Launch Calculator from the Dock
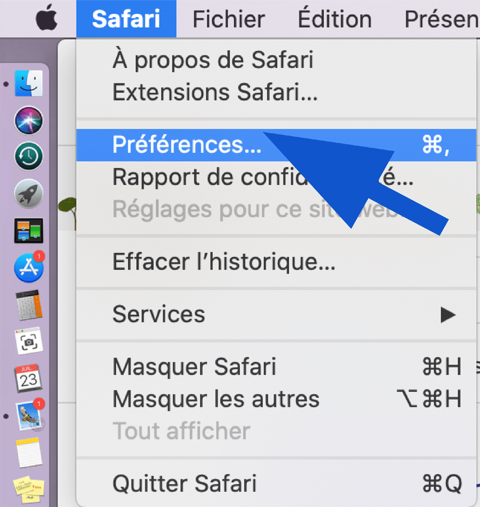 (x=29, y=305)
